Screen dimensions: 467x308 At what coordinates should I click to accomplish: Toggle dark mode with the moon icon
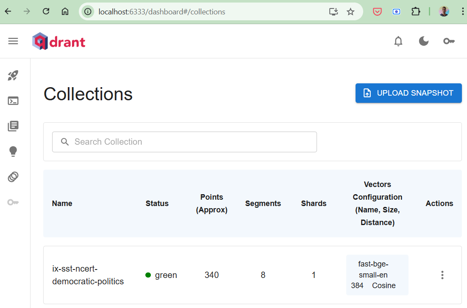pyautogui.click(x=424, y=41)
